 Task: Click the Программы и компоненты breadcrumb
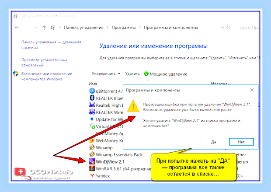pos(171,28)
